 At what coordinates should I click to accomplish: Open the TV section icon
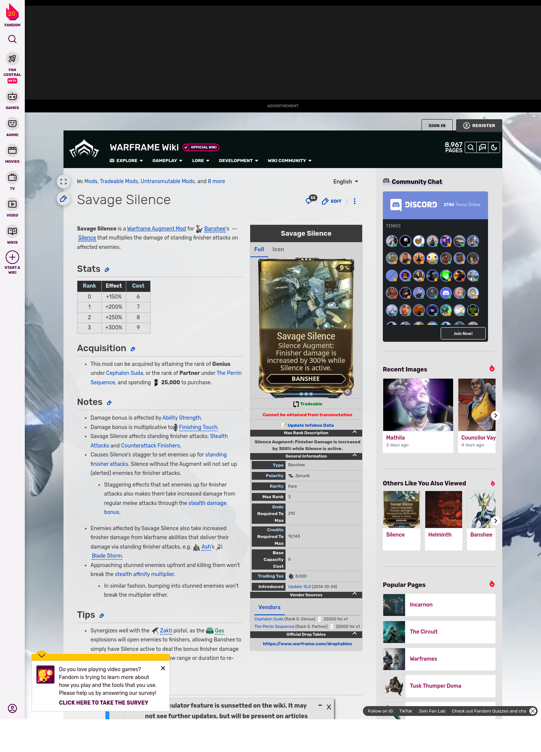tap(12, 177)
